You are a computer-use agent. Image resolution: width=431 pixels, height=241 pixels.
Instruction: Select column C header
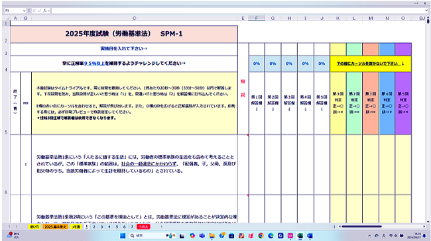135,18
